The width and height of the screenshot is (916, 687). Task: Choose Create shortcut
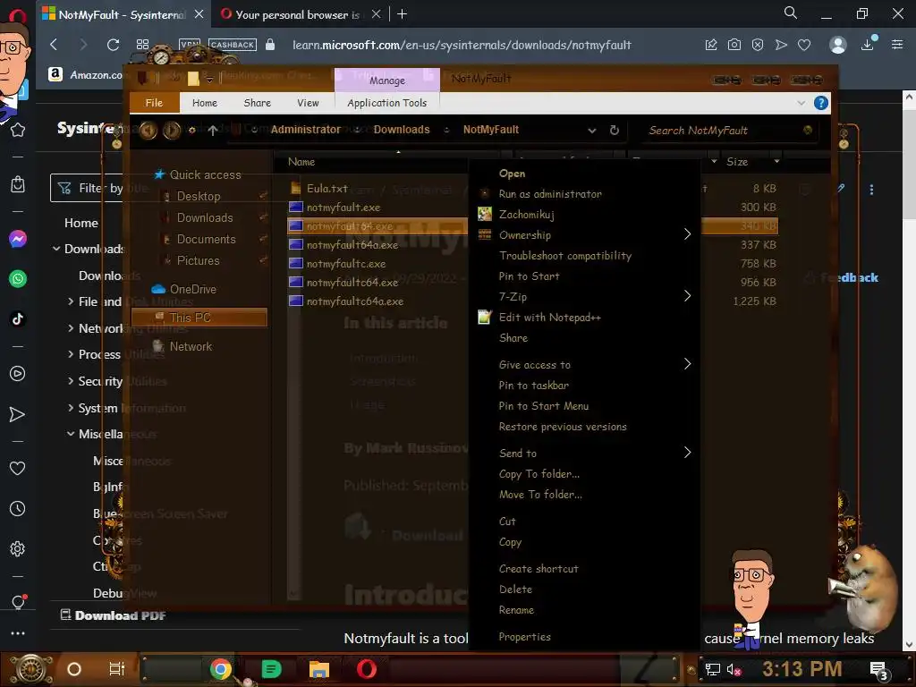(x=539, y=568)
